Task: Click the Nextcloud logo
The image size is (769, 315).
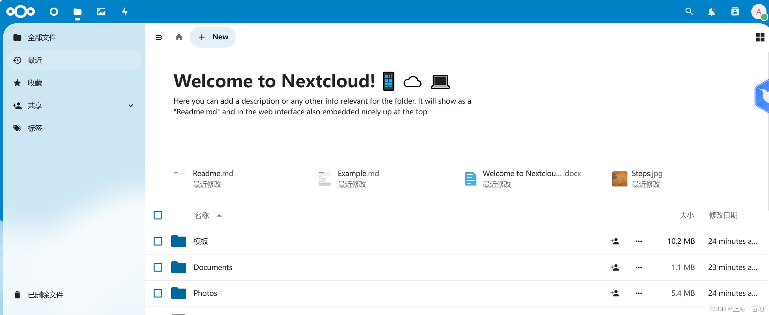Action: 20,12
